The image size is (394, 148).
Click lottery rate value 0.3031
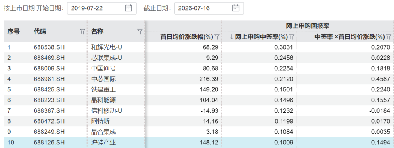285,47
